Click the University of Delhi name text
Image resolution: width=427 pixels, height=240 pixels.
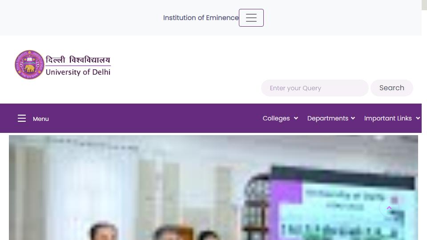point(78,72)
